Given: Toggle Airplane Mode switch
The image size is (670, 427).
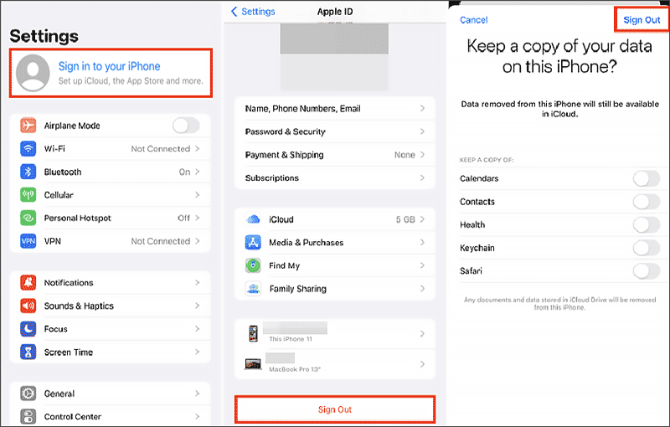Looking at the screenshot, I should (x=186, y=126).
